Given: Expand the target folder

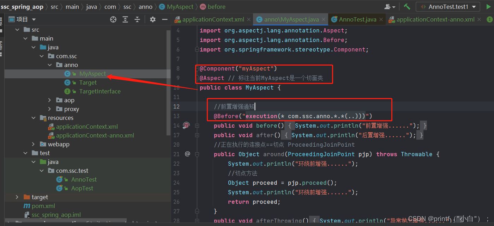Looking at the screenshot, I should click(17, 197).
